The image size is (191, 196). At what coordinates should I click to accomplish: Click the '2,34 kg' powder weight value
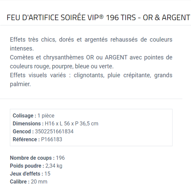(x=54, y=166)
